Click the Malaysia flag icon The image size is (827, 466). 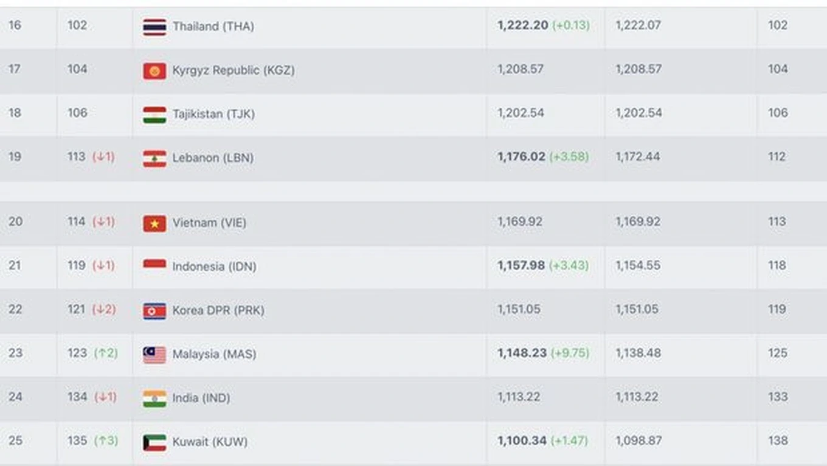point(154,355)
